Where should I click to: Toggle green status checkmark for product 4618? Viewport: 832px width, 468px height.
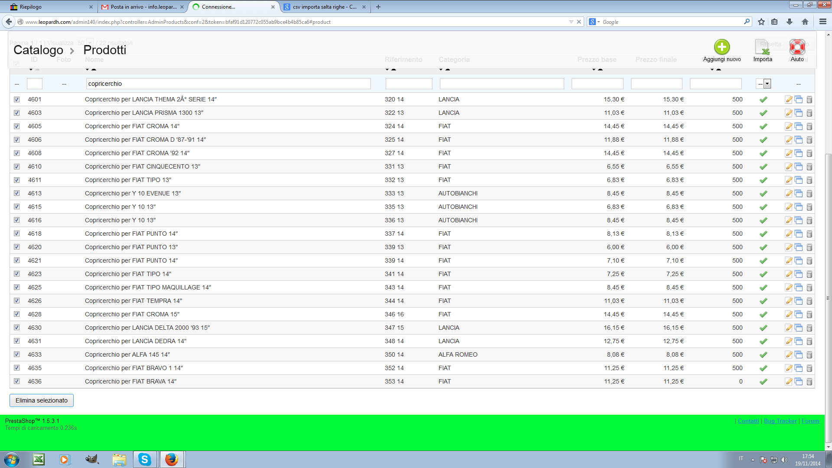763,234
